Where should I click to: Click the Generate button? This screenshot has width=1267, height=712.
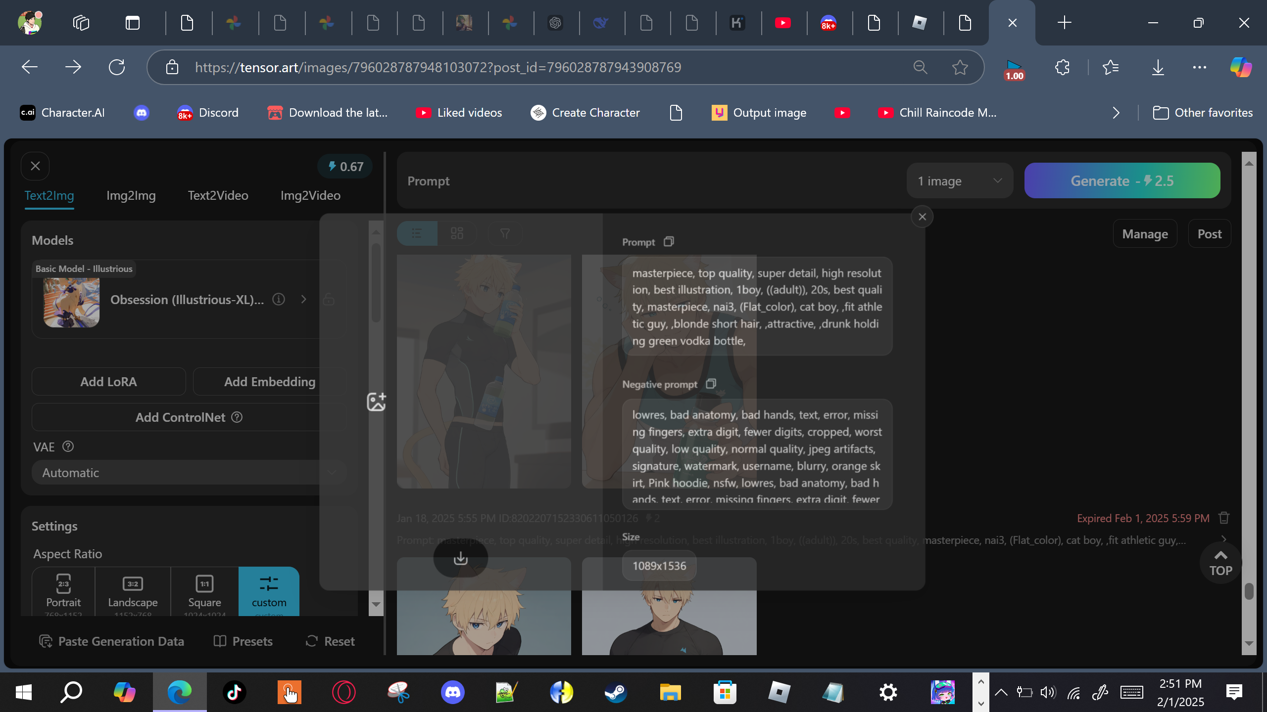(x=1122, y=181)
